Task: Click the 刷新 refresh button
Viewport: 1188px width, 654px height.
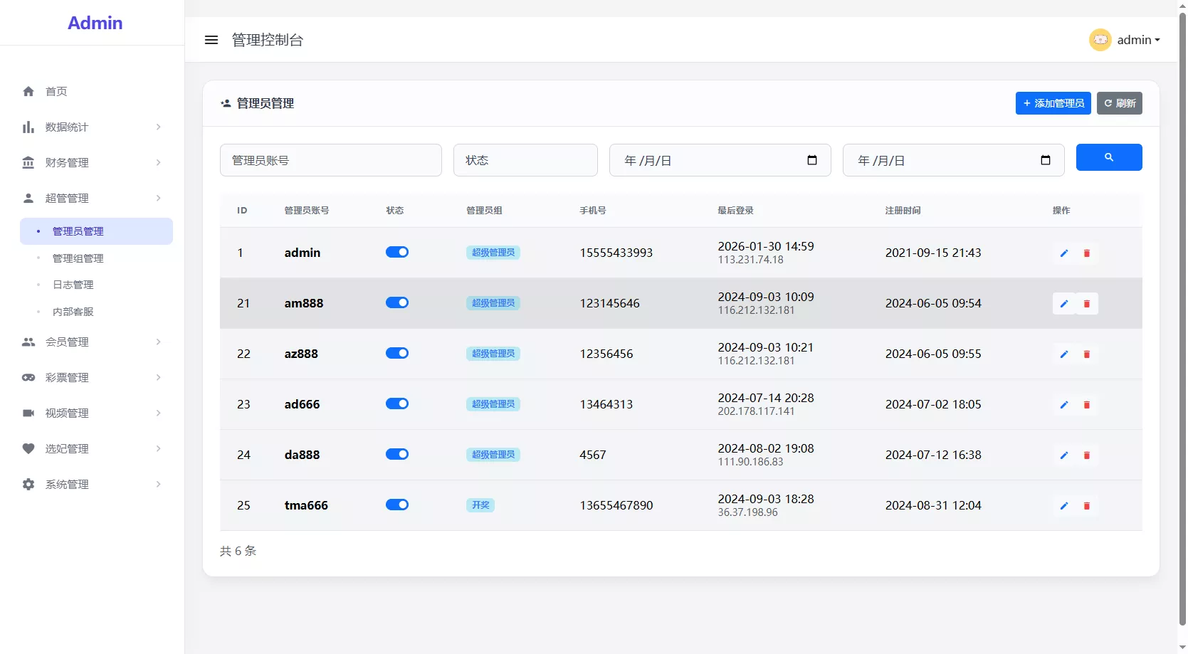Action: pyautogui.click(x=1119, y=103)
